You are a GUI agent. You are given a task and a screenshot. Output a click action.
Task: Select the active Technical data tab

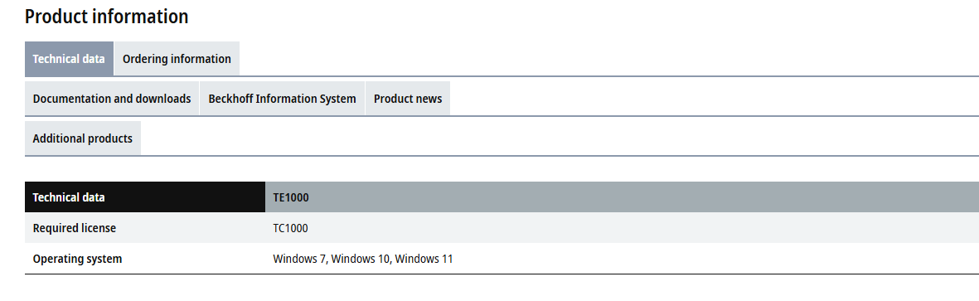[x=69, y=59]
